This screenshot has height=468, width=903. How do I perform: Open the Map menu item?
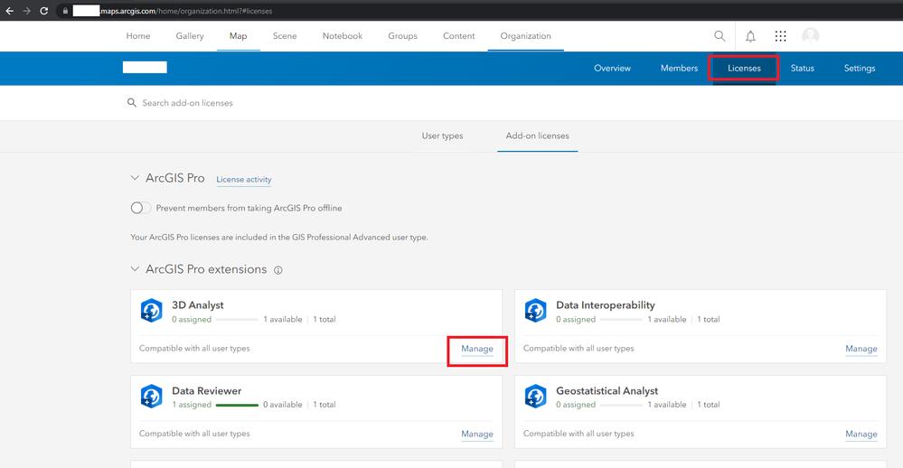[x=239, y=36]
